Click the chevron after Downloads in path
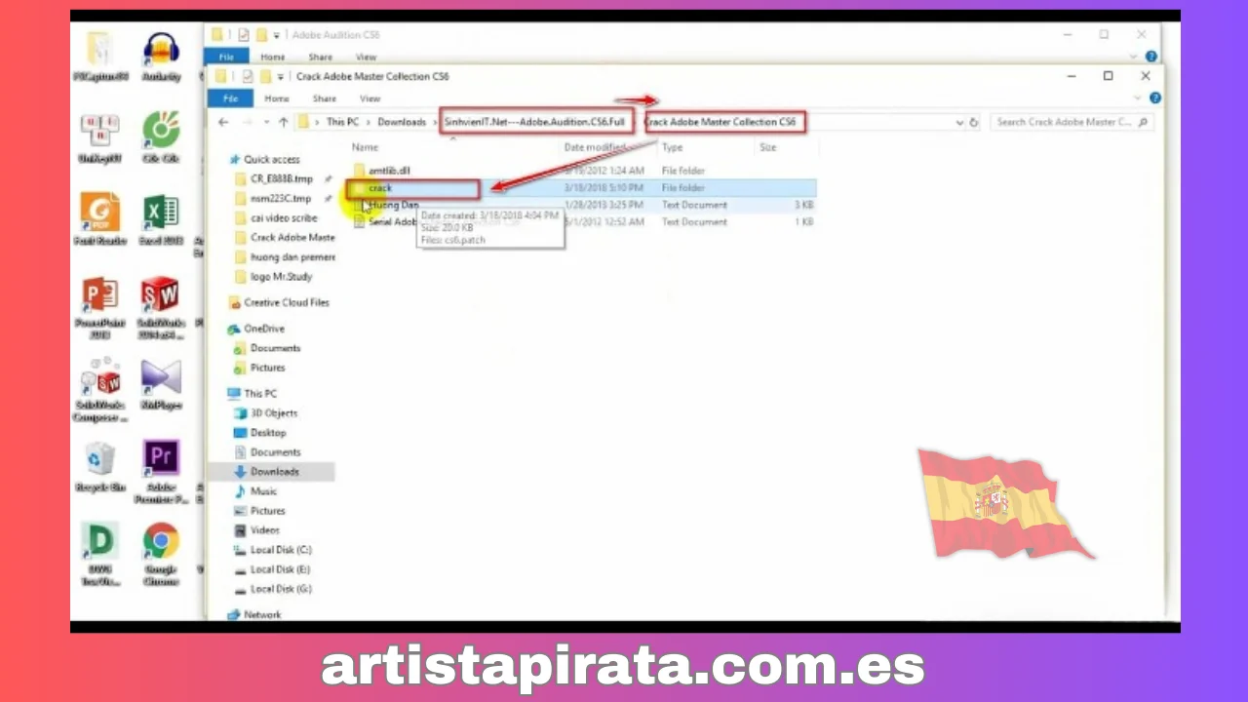1248x702 pixels. 435,123
